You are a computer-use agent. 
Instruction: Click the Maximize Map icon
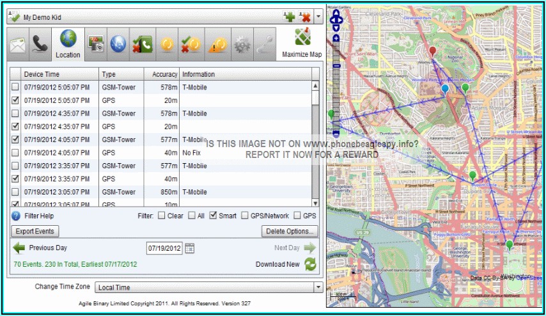coord(302,38)
